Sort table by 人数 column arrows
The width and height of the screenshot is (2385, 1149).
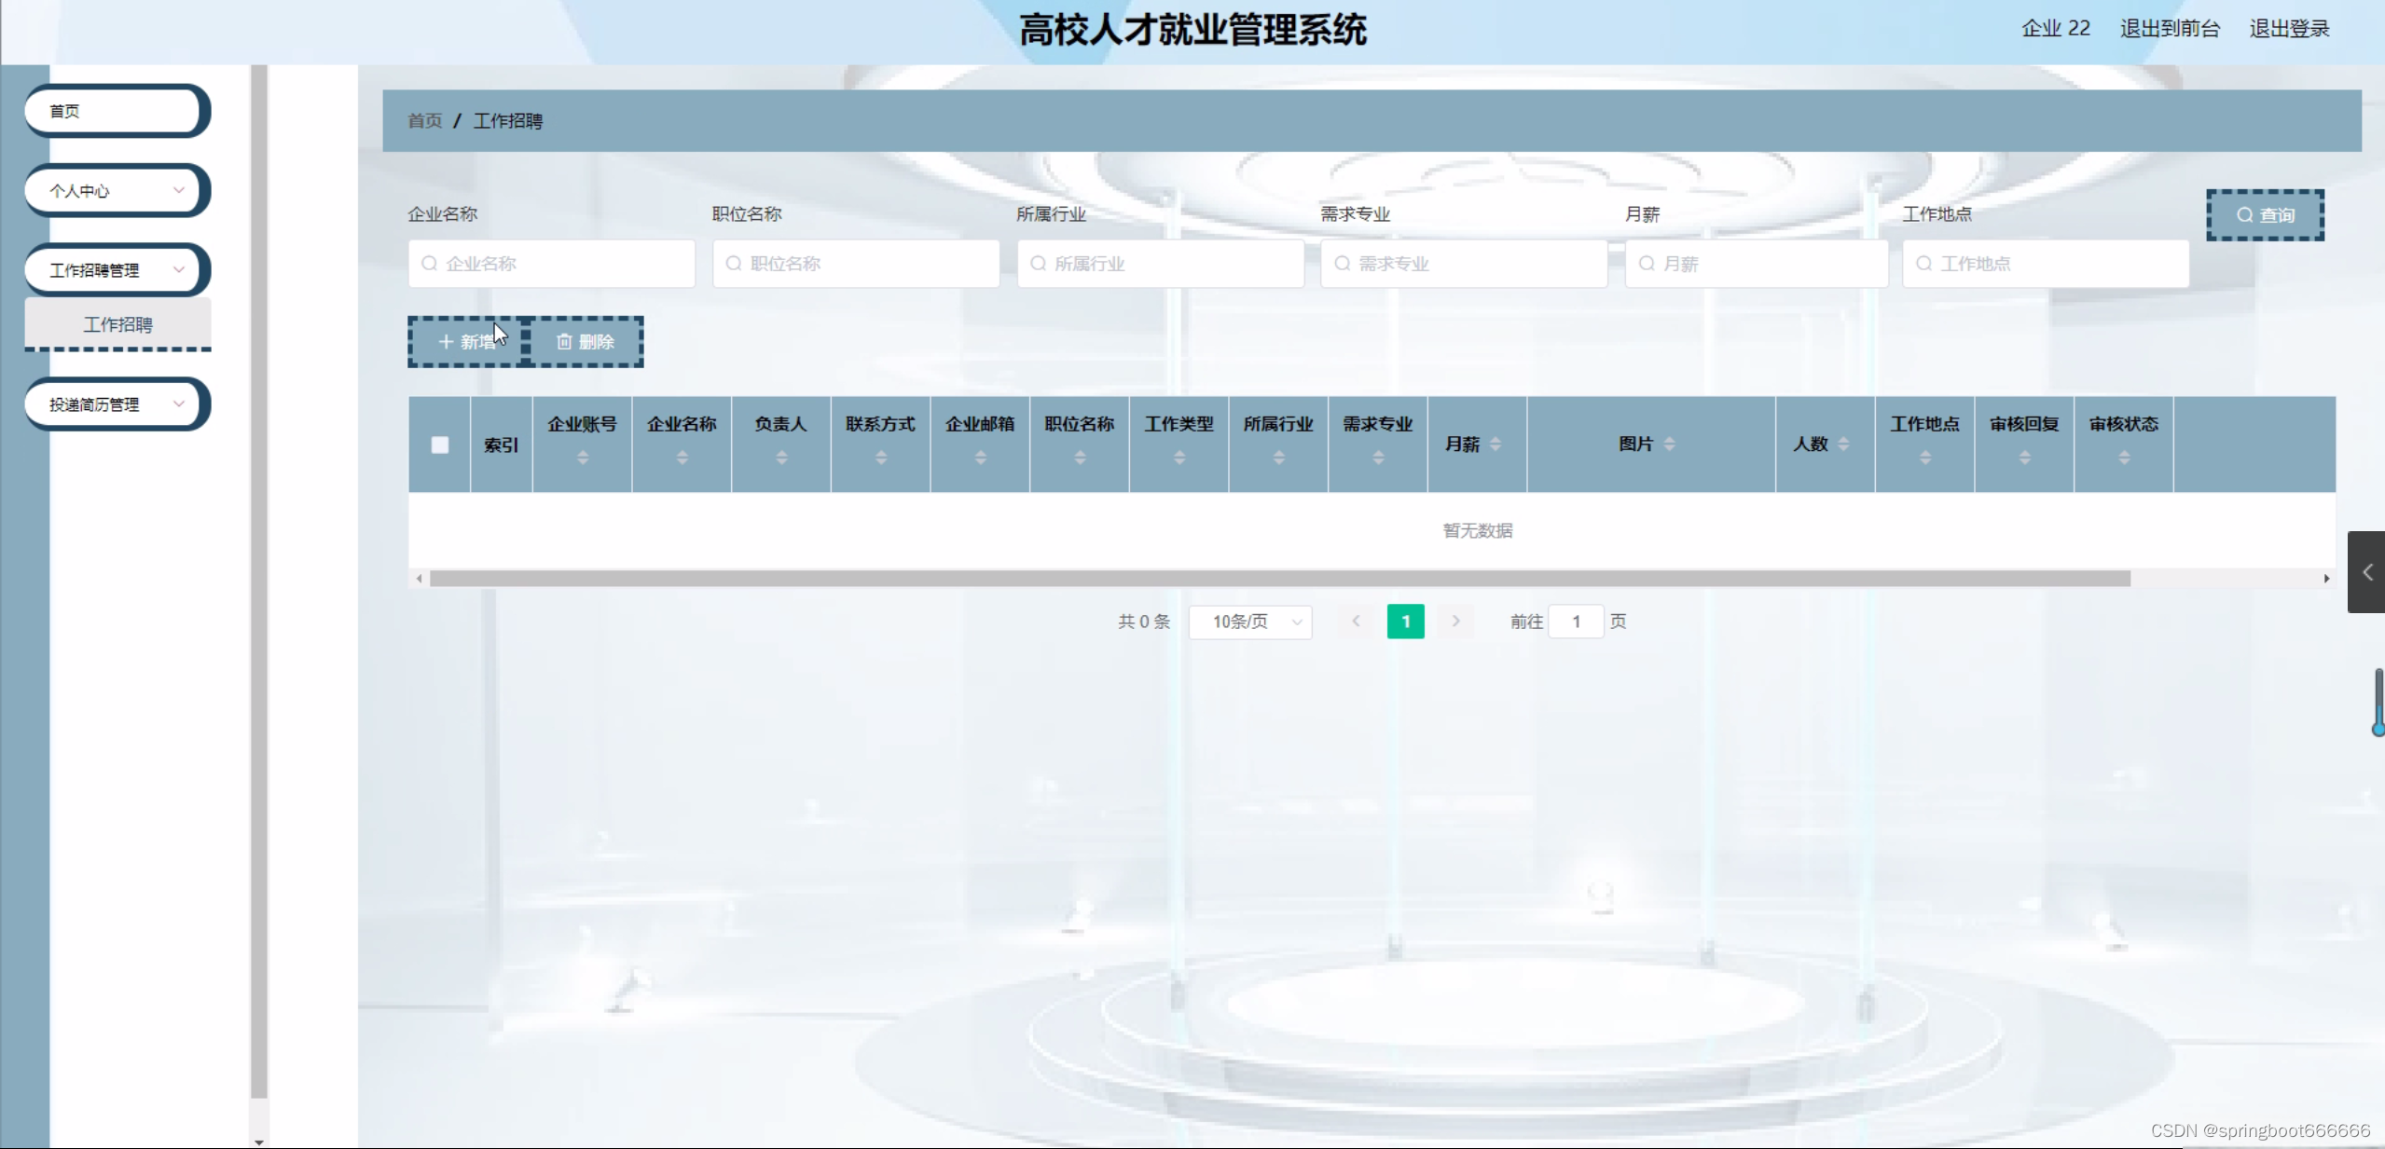point(1843,445)
